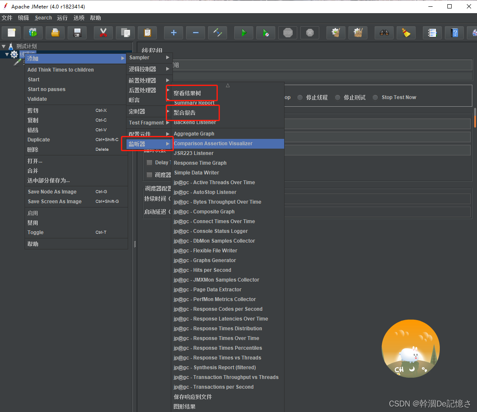The image size is (477, 412).
Task: Click Start no pauses toolbar icon
Action: click(266, 33)
